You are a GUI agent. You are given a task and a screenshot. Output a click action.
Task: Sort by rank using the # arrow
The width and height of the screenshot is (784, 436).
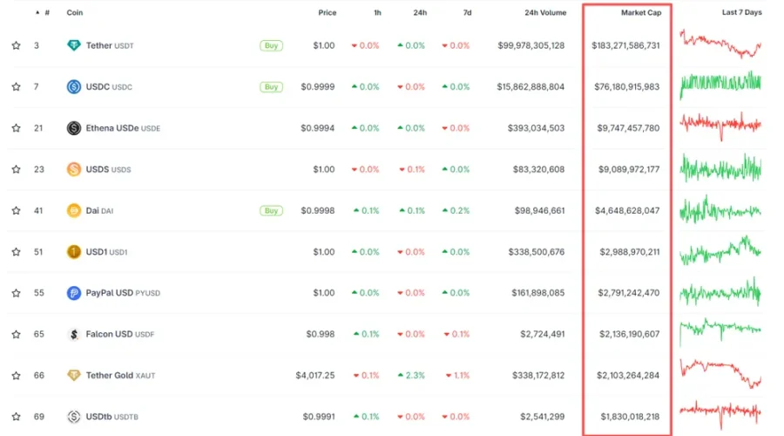37,13
